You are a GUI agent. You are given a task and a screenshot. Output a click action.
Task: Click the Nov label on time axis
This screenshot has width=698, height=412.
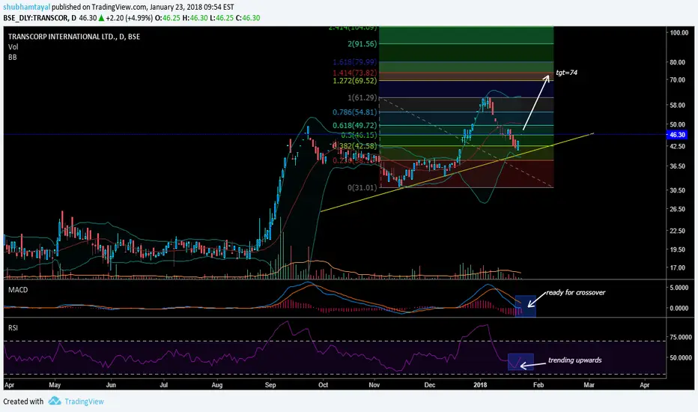[x=374, y=384]
